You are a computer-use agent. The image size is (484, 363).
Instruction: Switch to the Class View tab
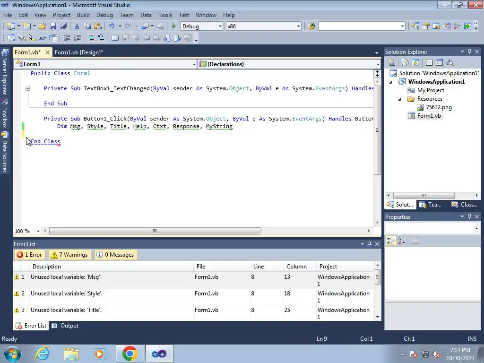(465, 204)
